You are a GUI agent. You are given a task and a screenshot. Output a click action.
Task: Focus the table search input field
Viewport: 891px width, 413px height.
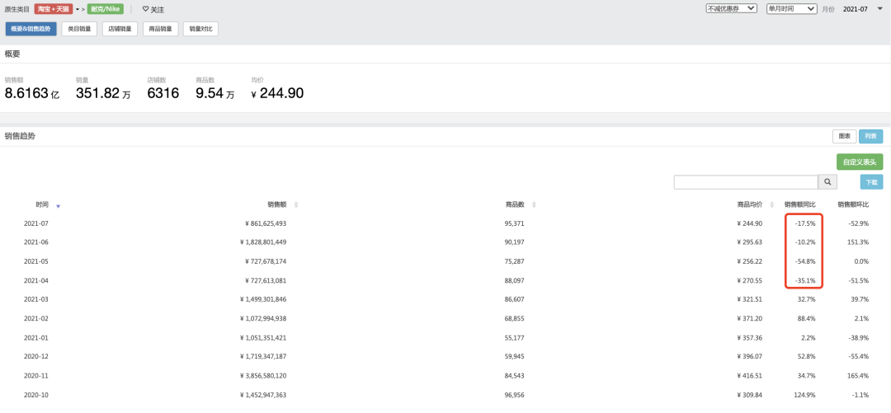pos(746,182)
